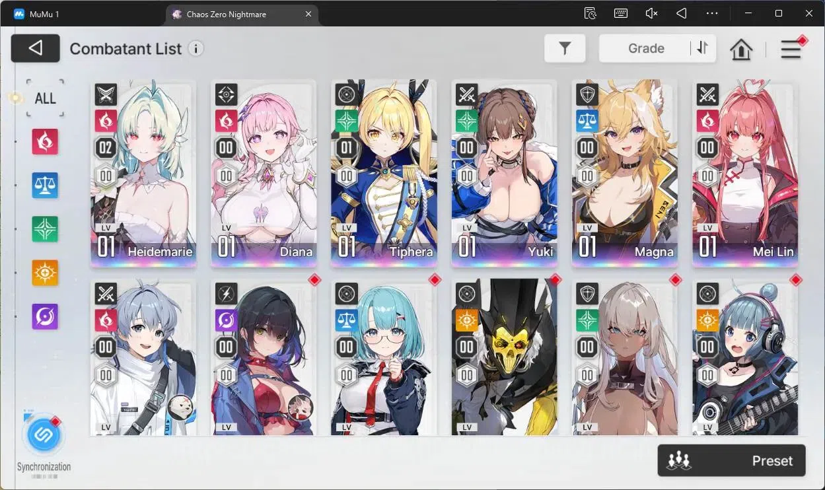Screen dimensions: 825x490
Task: Select Tiphera combatant card
Action: (384, 174)
